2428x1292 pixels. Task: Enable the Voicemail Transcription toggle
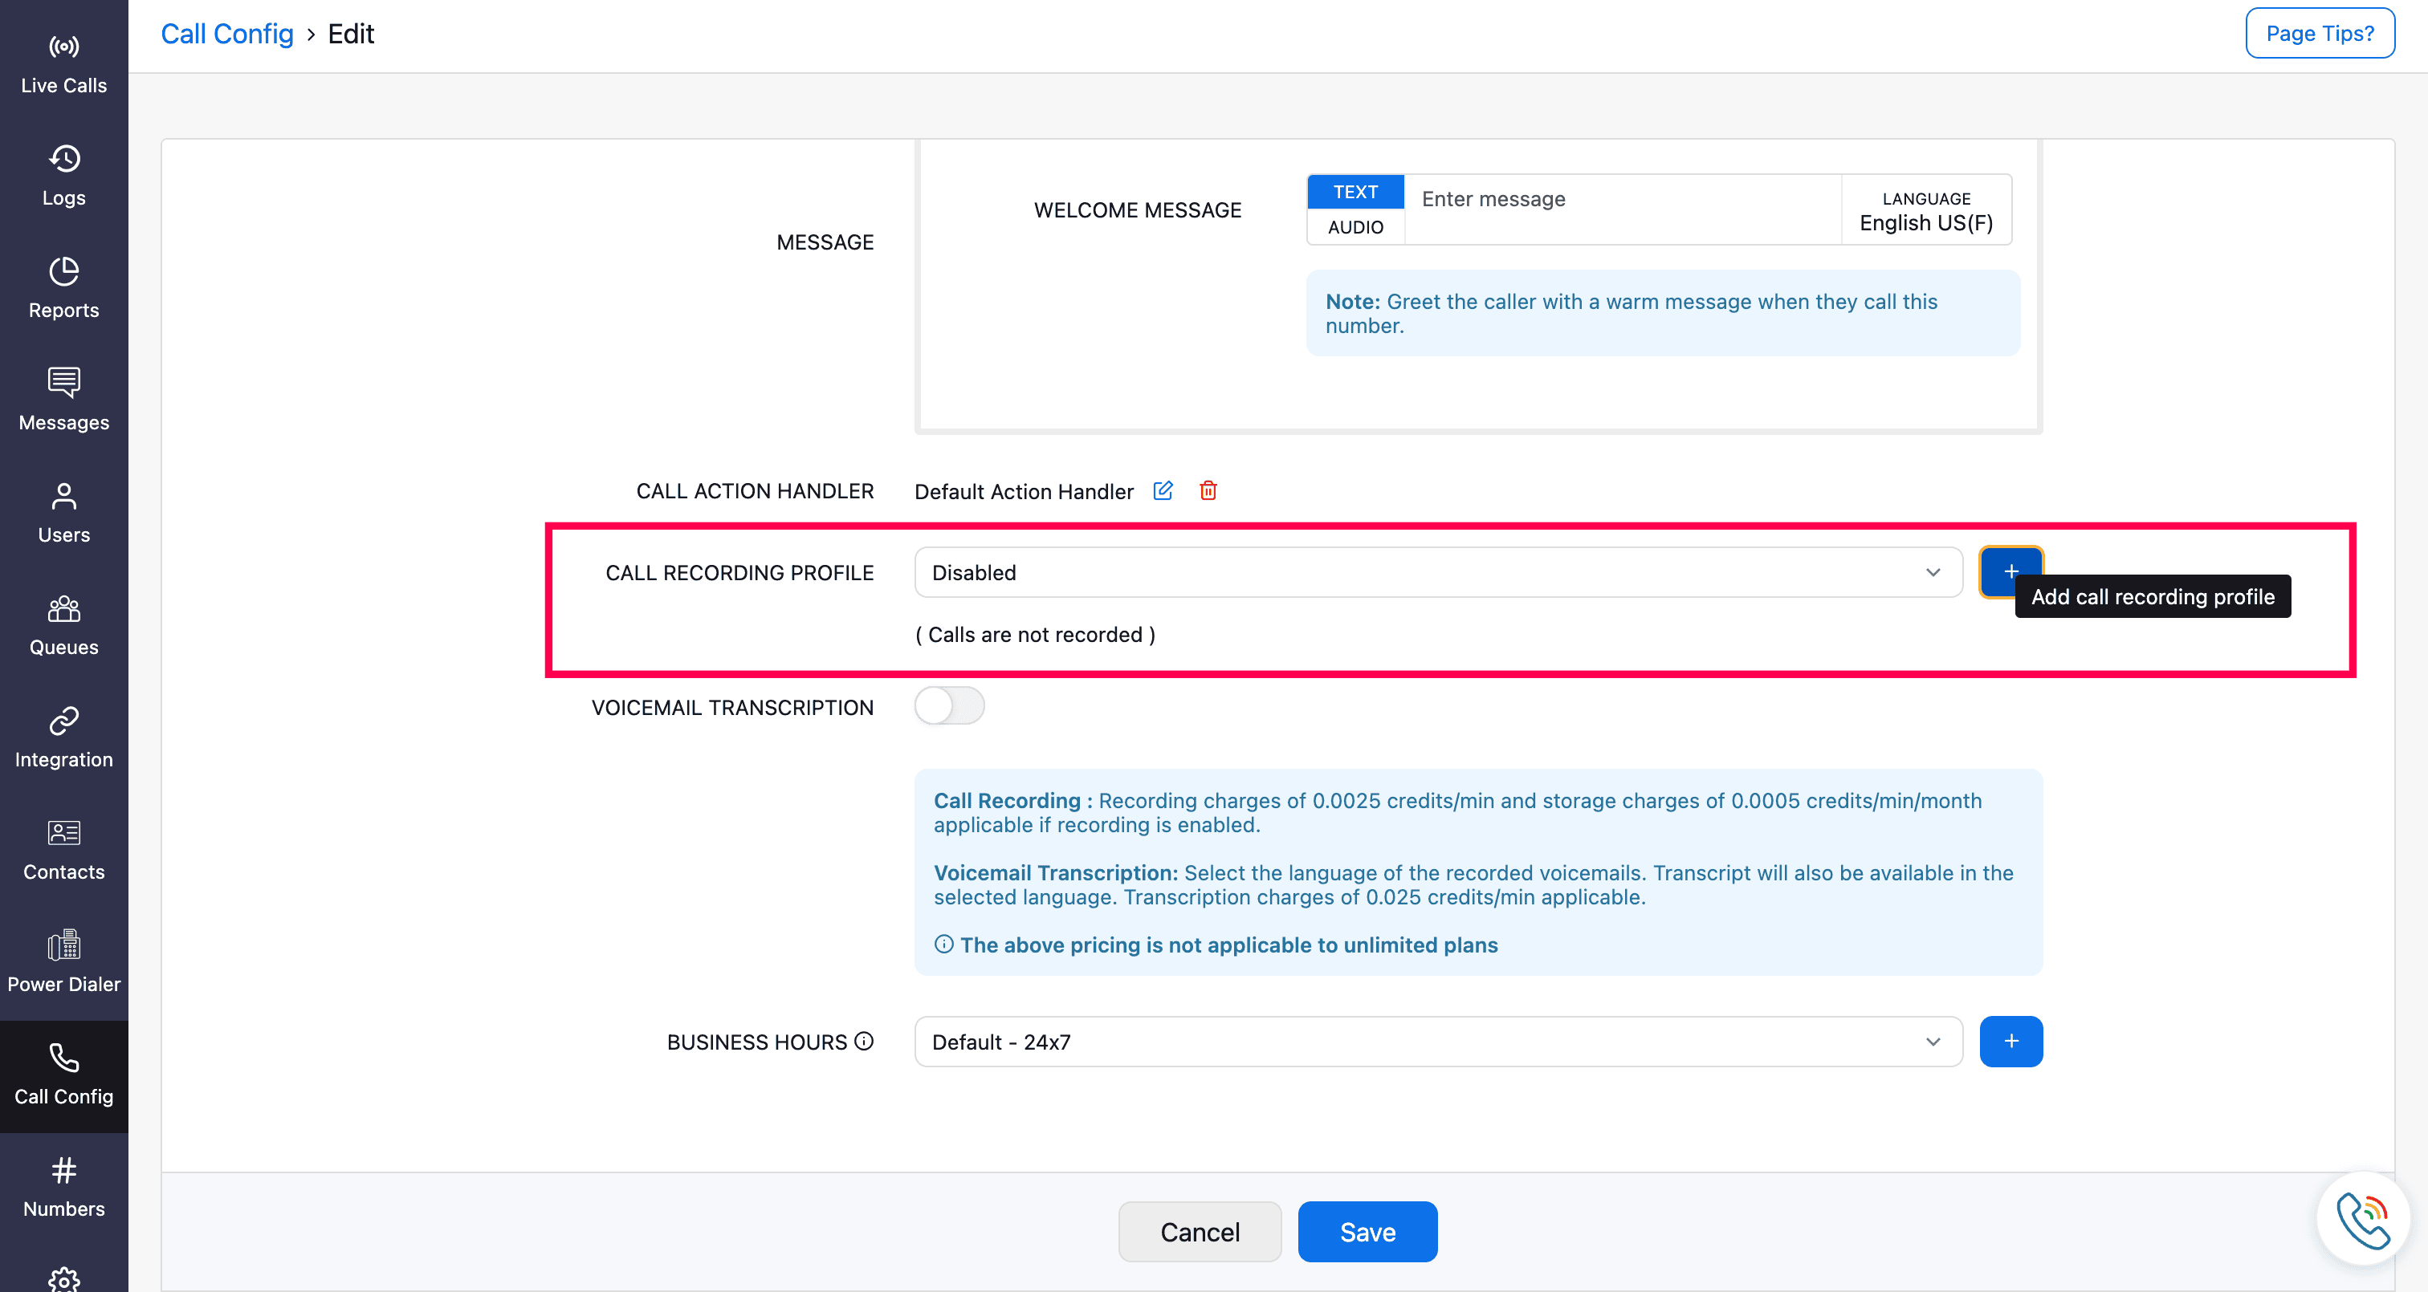pos(949,706)
